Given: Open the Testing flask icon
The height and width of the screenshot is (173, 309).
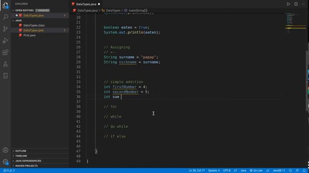Looking at the screenshot, I should [5, 64].
